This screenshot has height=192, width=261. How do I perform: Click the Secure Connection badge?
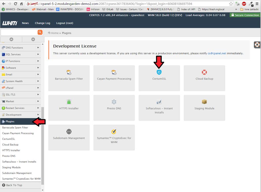pos(245,15)
